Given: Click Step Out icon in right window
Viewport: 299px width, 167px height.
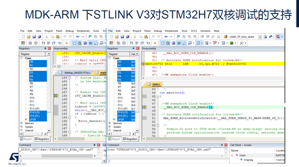Looking at the screenshot, I should tap(142, 43).
